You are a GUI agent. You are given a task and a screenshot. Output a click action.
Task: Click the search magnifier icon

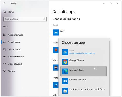click(x=44, y=19)
